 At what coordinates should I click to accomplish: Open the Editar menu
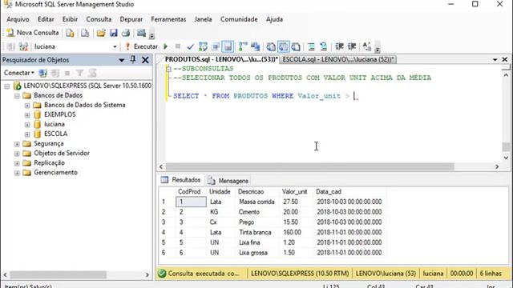tap(46, 19)
